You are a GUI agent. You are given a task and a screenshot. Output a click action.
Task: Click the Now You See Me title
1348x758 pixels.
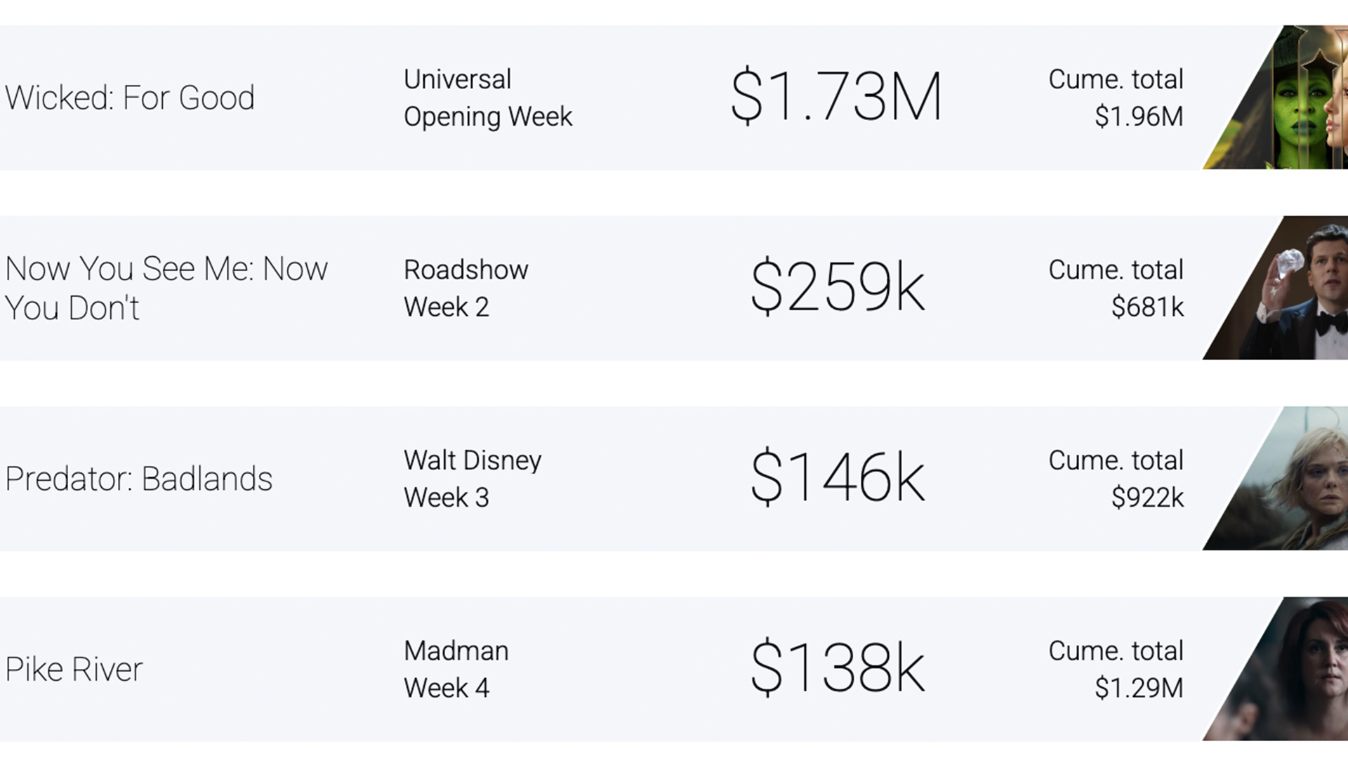point(166,288)
